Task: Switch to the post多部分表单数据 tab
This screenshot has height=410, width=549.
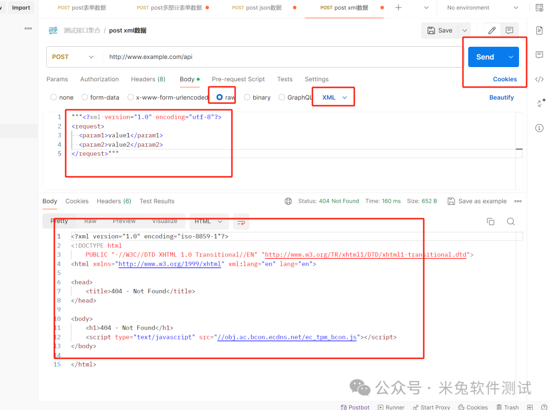Action: point(169,8)
